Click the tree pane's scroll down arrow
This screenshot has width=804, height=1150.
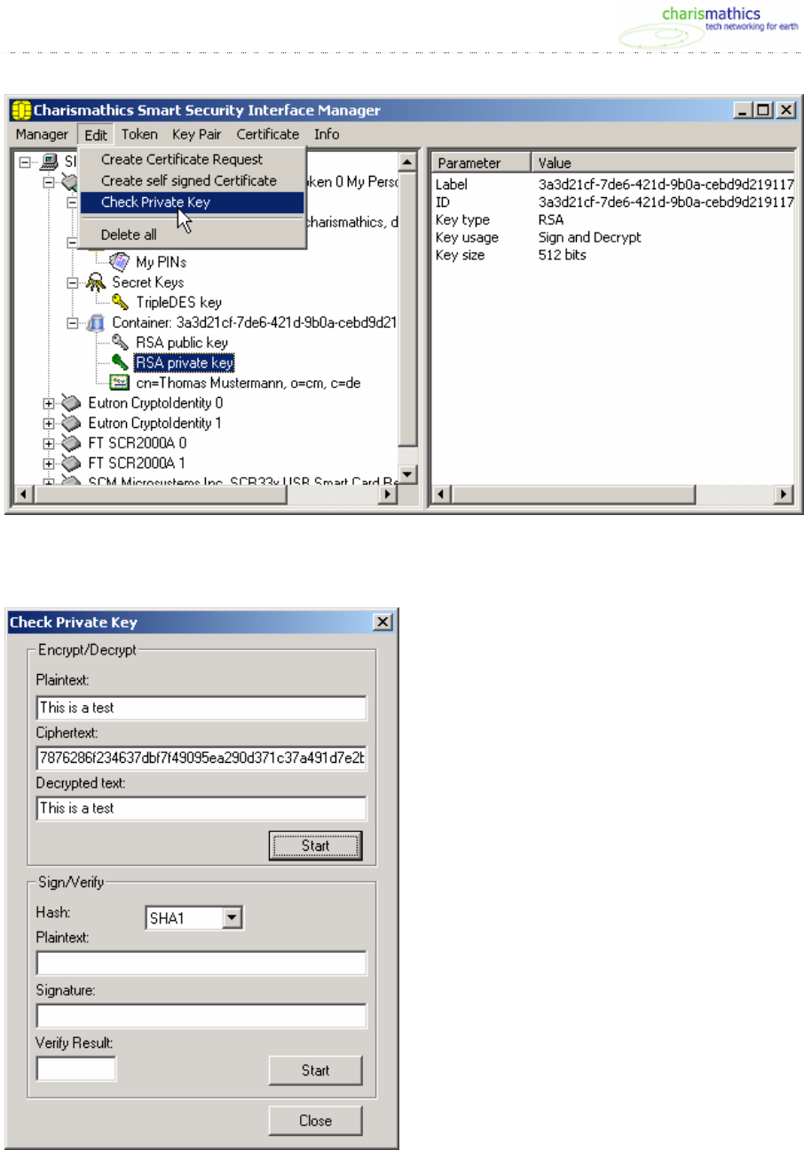point(407,475)
